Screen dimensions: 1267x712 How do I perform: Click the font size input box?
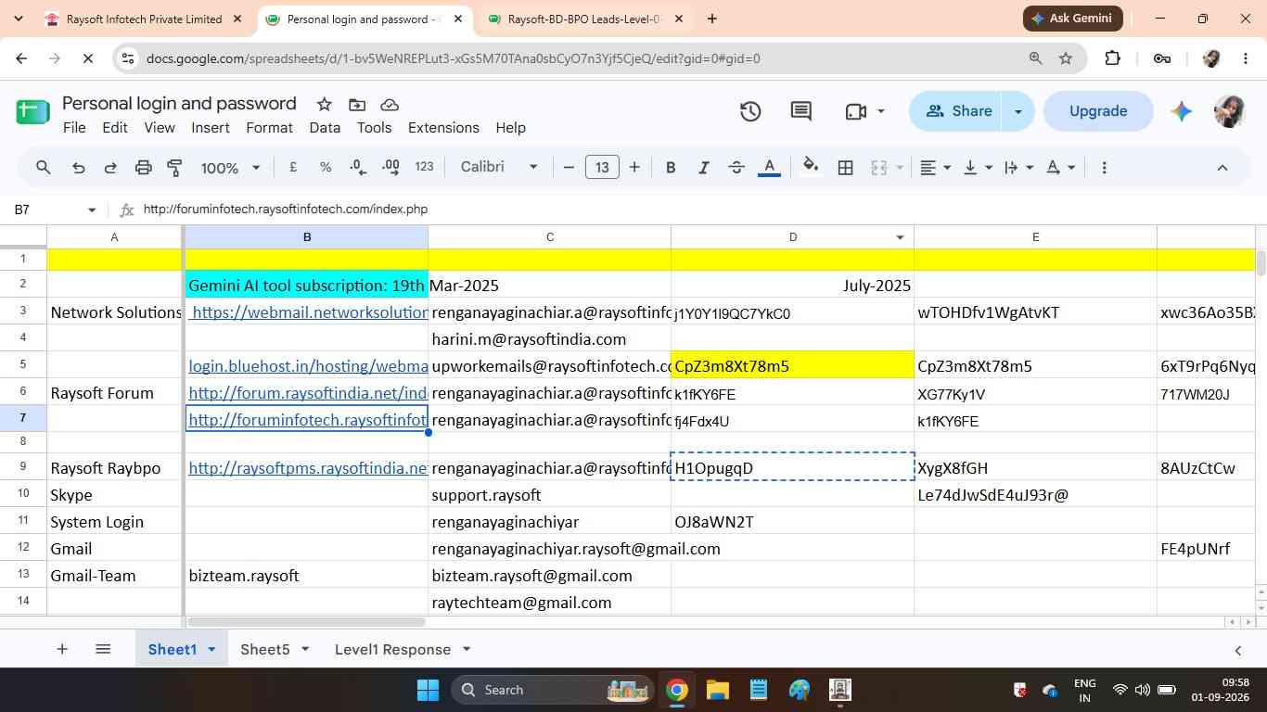(x=602, y=167)
